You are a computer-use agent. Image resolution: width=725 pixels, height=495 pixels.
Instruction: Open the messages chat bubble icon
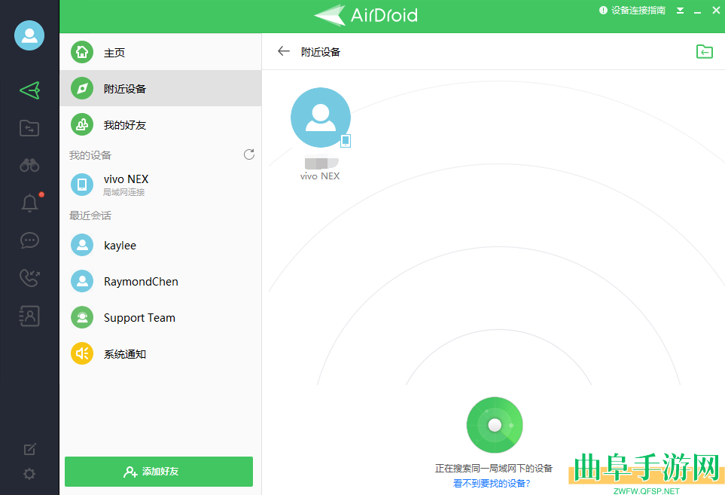[29, 240]
